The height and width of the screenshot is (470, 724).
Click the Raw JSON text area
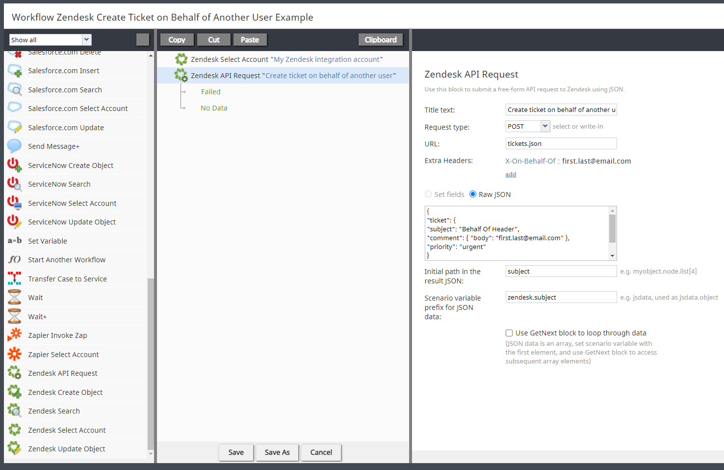[x=517, y=233]
